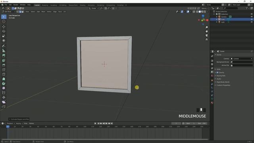Open the Render menu
This screenshot has height=143, width=254.
tap(16, 5)
